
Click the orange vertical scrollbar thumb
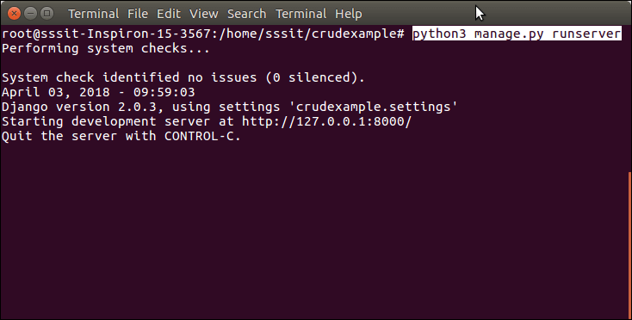pyautogui.click(x=629, y=244)
